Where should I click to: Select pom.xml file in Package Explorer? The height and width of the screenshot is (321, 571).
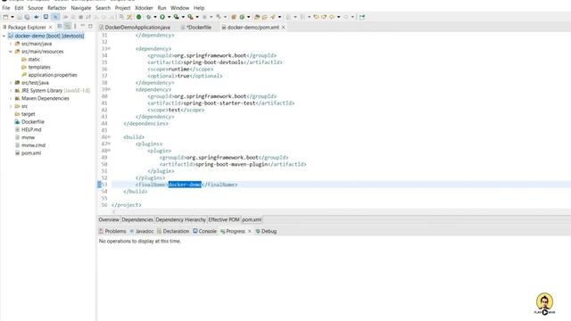click(x=28, y=153)
